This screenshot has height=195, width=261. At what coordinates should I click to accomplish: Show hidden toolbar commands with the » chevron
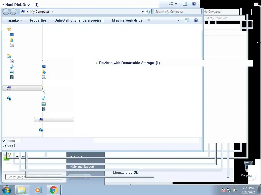(x=149, y=20)
